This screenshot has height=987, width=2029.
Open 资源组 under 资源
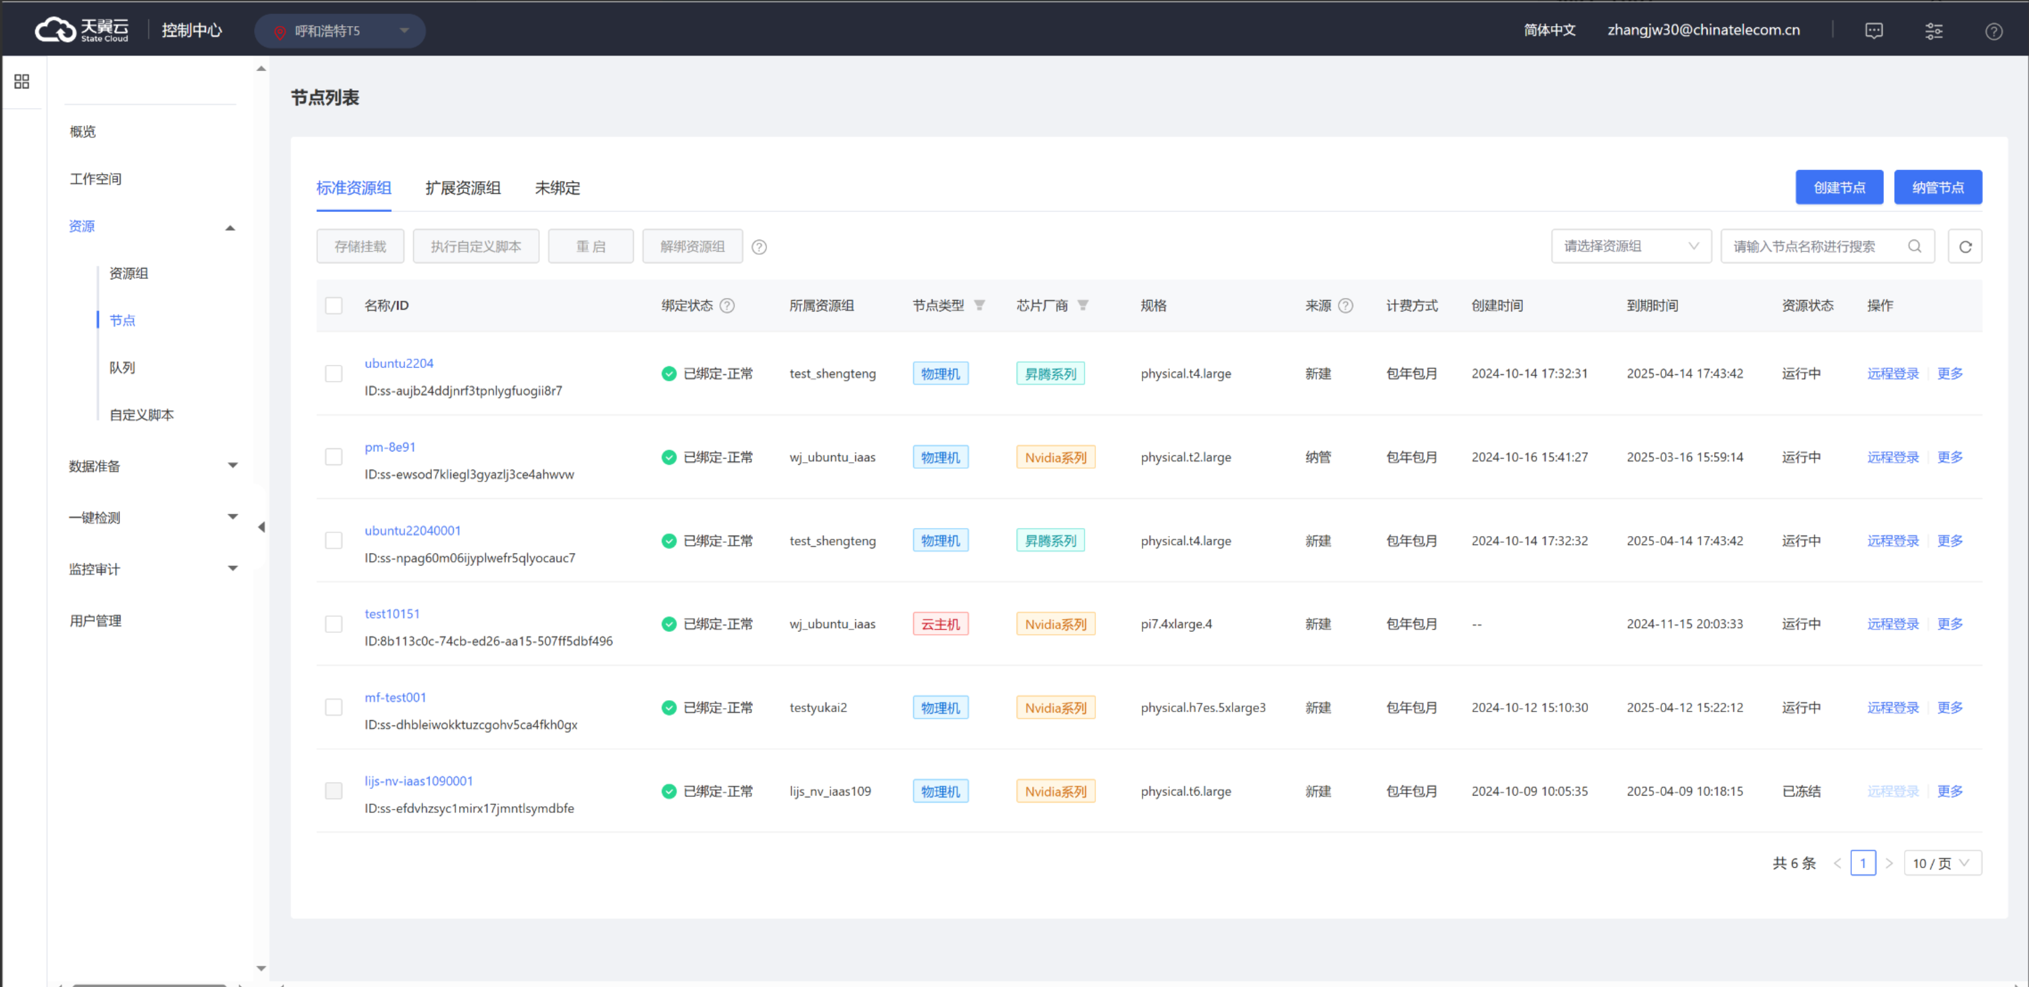click(128, 273)
